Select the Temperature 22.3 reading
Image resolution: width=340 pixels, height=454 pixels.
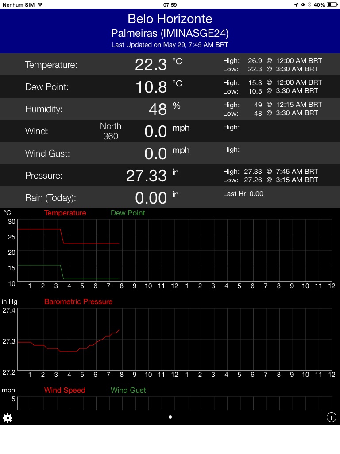[x=151, y=65]
